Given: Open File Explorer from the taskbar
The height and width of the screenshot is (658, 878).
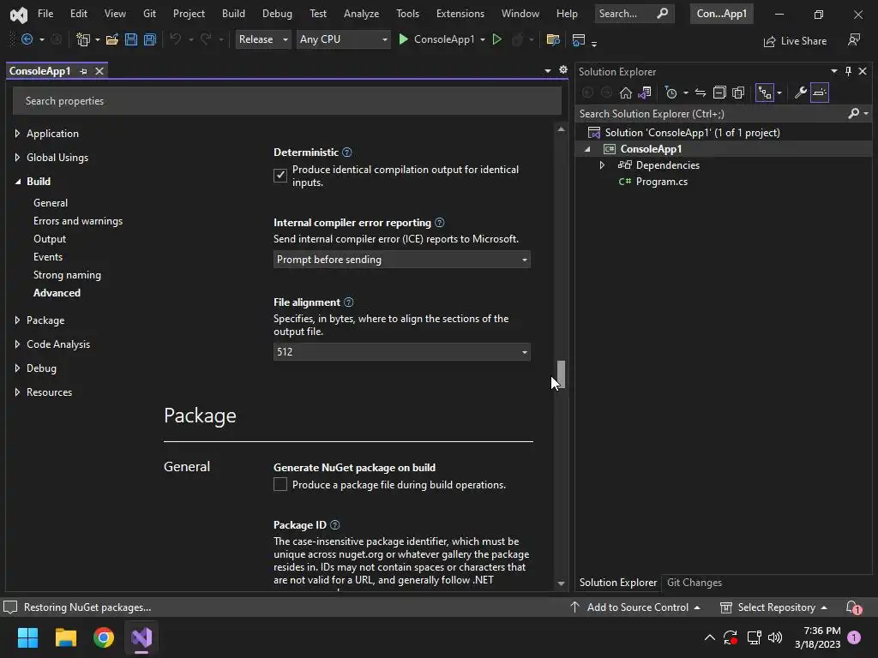Looking at the screenshot, I should [x=65, y=637].
